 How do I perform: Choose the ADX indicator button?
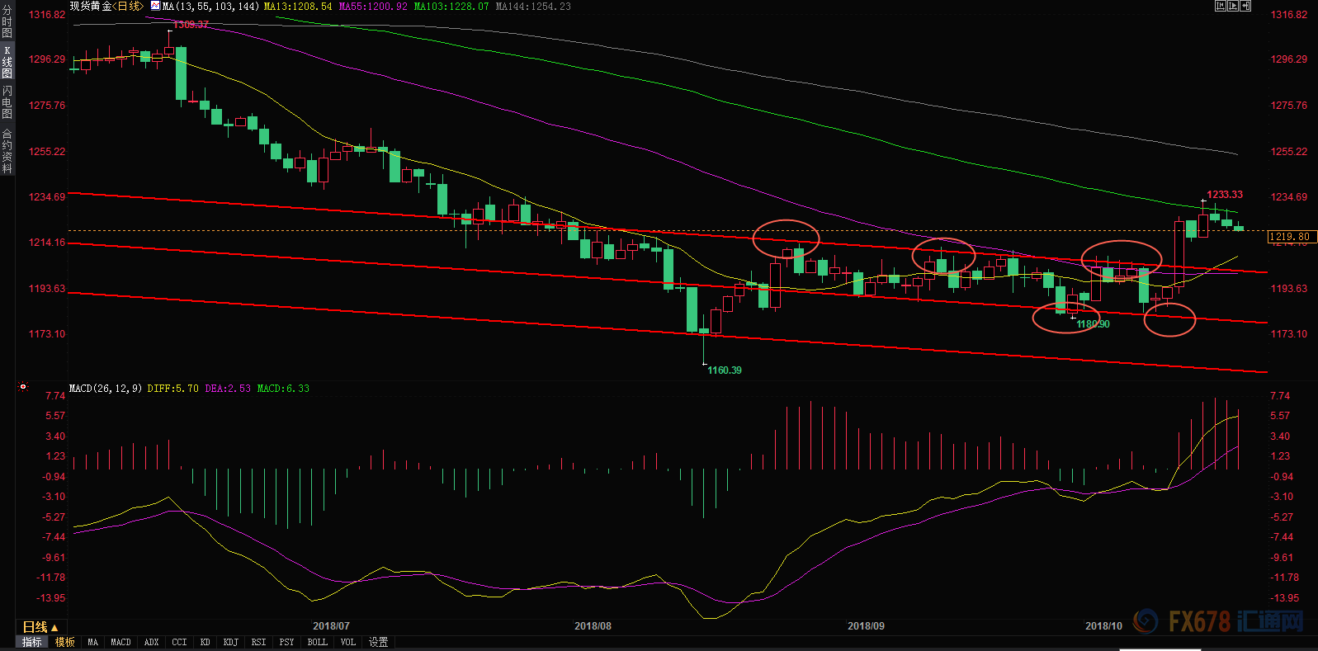pos(152,642)
